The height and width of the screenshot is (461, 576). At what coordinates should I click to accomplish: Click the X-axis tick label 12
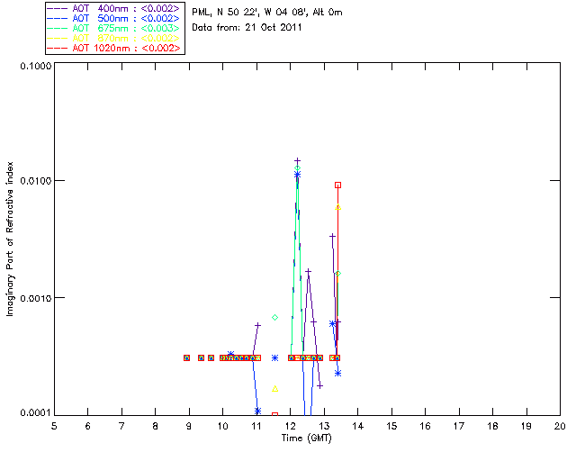[x=290, y=426]
